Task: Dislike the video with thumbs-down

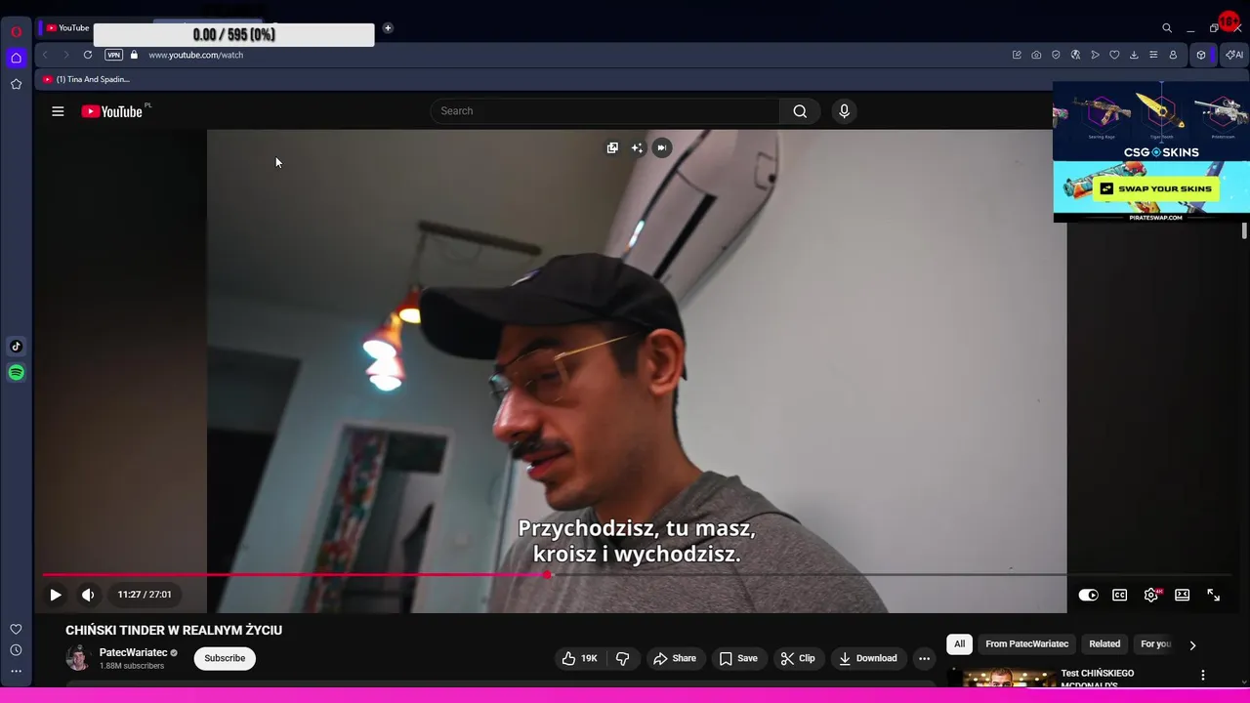Action: pos(623,658)
